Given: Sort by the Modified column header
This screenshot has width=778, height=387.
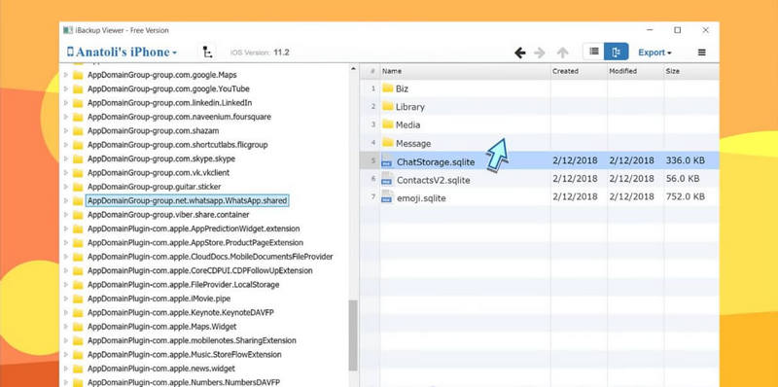Looking at the screenshot, I should click(635, 71).
